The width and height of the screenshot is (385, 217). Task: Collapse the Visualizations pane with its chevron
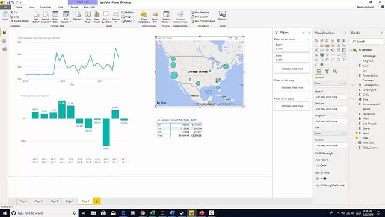345,33
